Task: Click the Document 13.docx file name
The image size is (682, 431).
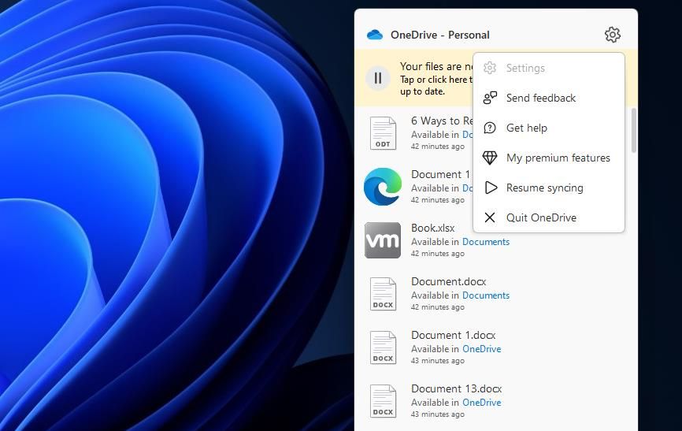Action: 456,388
